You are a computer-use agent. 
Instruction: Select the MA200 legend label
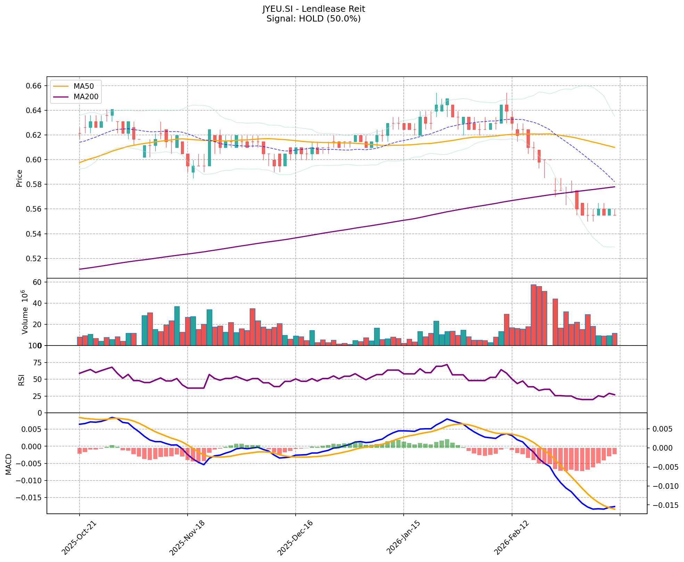[x=86, y=97]
